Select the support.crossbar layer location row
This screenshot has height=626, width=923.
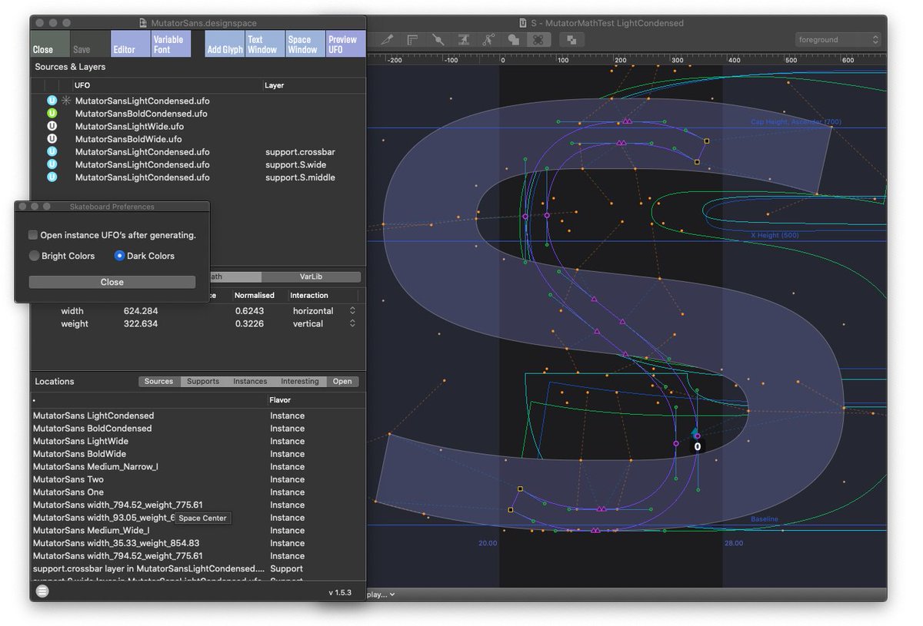click(x=198, y=569)
